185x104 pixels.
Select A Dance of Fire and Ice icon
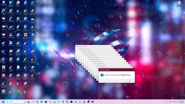33,60
